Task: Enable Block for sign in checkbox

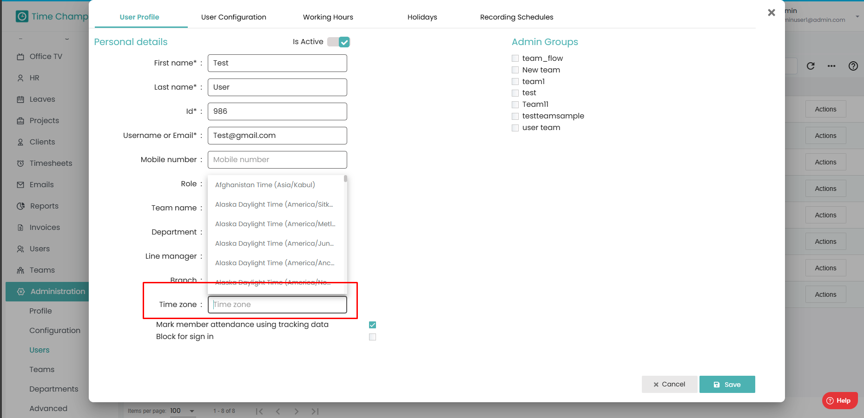Action: point(372,337)
